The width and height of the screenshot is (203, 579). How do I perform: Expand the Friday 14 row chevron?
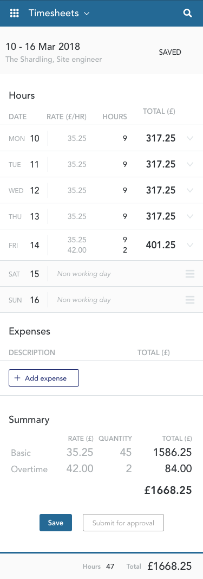click(190, 245)
